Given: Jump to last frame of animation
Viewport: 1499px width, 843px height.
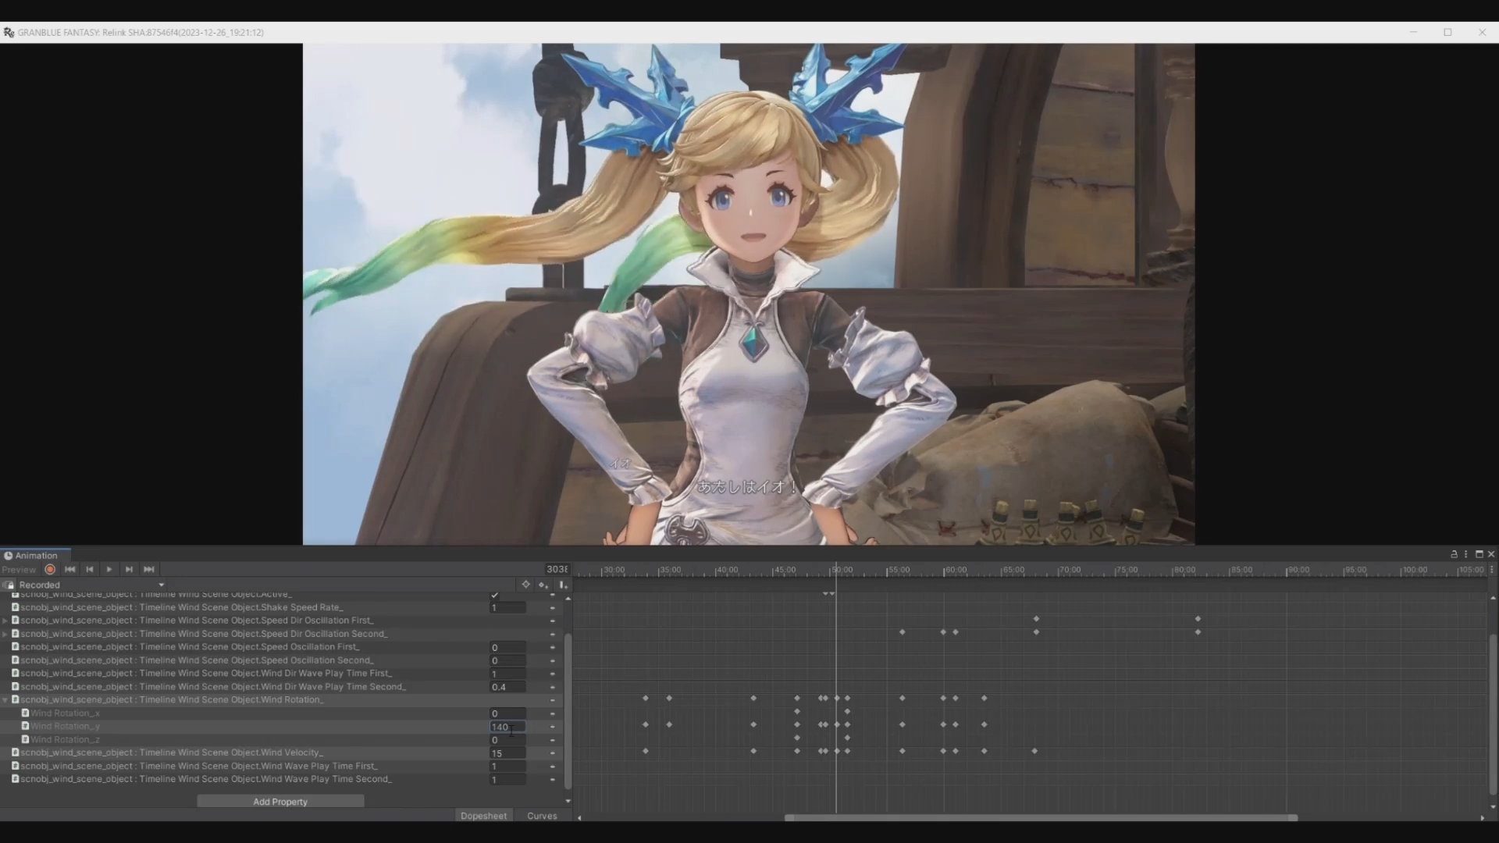Looking at the screenshot, I should [149, 570].
